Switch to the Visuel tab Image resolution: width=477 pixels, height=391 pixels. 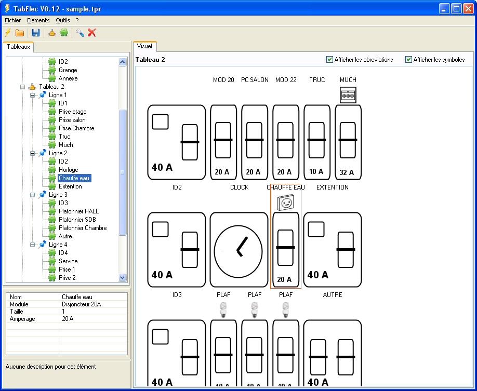(x=144, y=46)
